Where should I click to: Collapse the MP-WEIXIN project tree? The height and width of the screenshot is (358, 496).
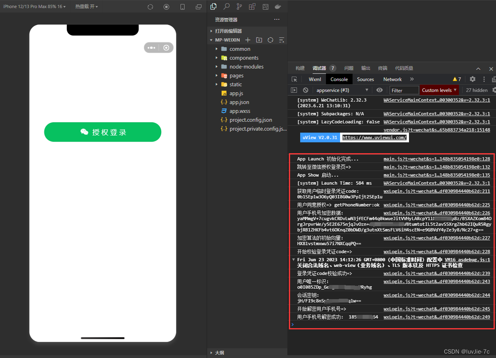[211, 40]
